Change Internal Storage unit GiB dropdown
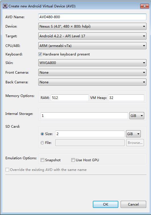151x215 pixels. tap(137, 115)
